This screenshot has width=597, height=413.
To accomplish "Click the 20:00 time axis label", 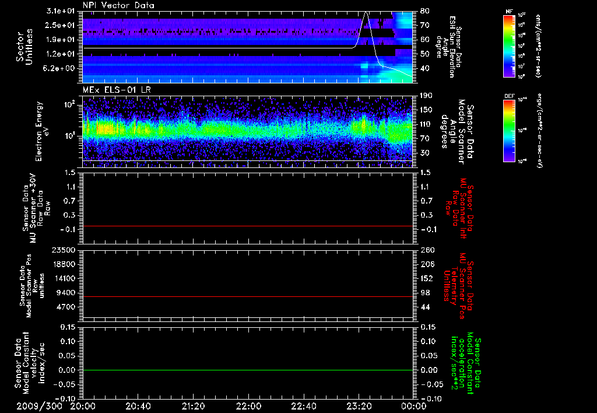I will point(83,405).
